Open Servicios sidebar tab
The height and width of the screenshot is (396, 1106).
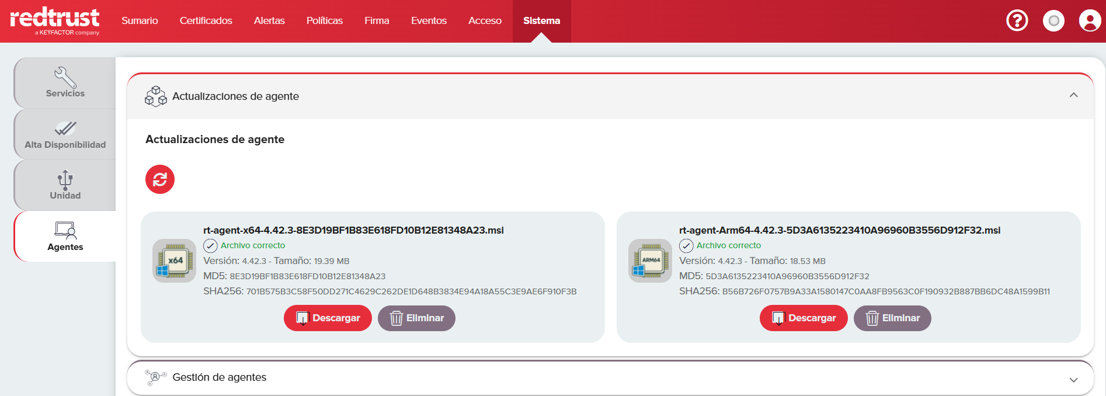point(65,82)
